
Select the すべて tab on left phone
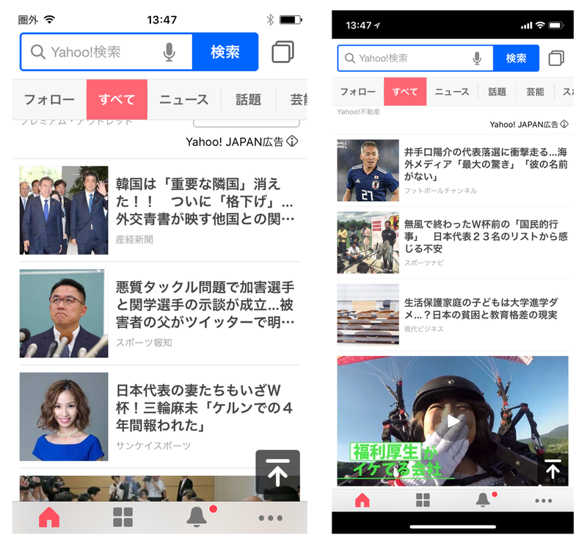tap(117, 100)
